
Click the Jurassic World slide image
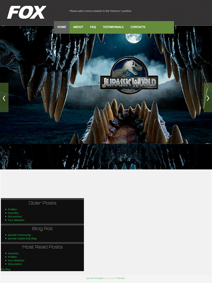(x=106, y=97)
